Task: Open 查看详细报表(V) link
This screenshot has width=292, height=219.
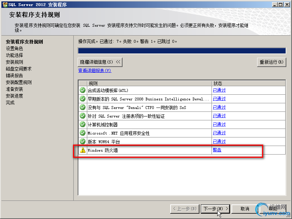Action: [95, 71]
